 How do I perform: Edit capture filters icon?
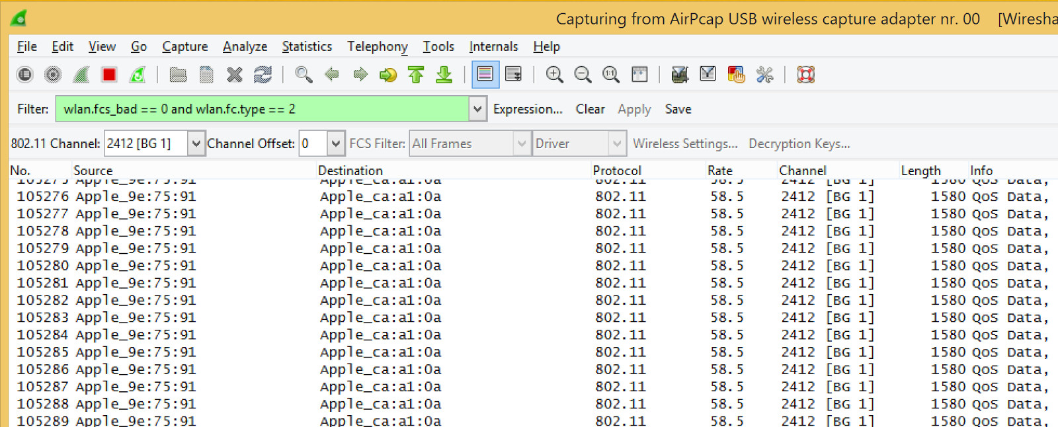click(680, 75)
